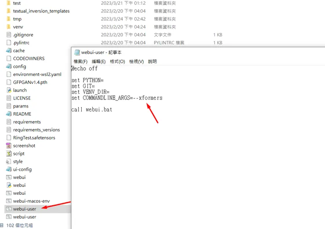Click the launch Python file icon
This screenshot has height=229, width=325.
point(9,90)
